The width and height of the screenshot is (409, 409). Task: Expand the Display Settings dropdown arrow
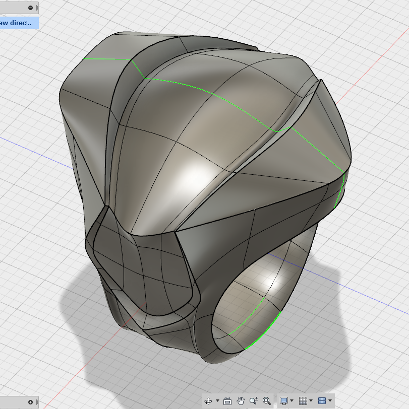point(291,400)
